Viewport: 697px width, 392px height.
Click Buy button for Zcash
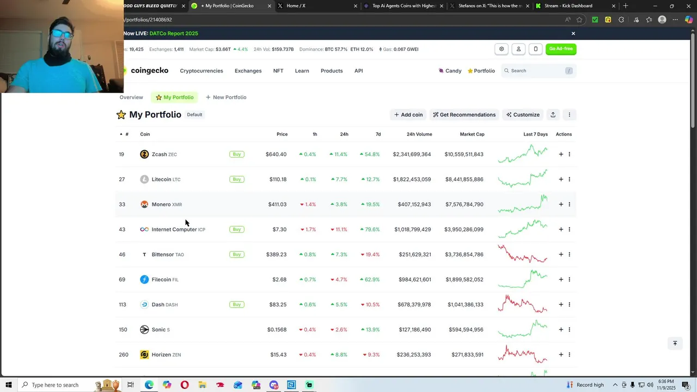236,154
